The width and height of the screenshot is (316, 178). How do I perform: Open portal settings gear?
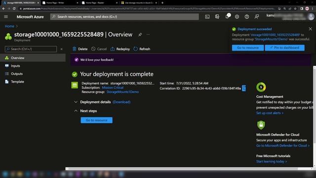click(237, 17)
